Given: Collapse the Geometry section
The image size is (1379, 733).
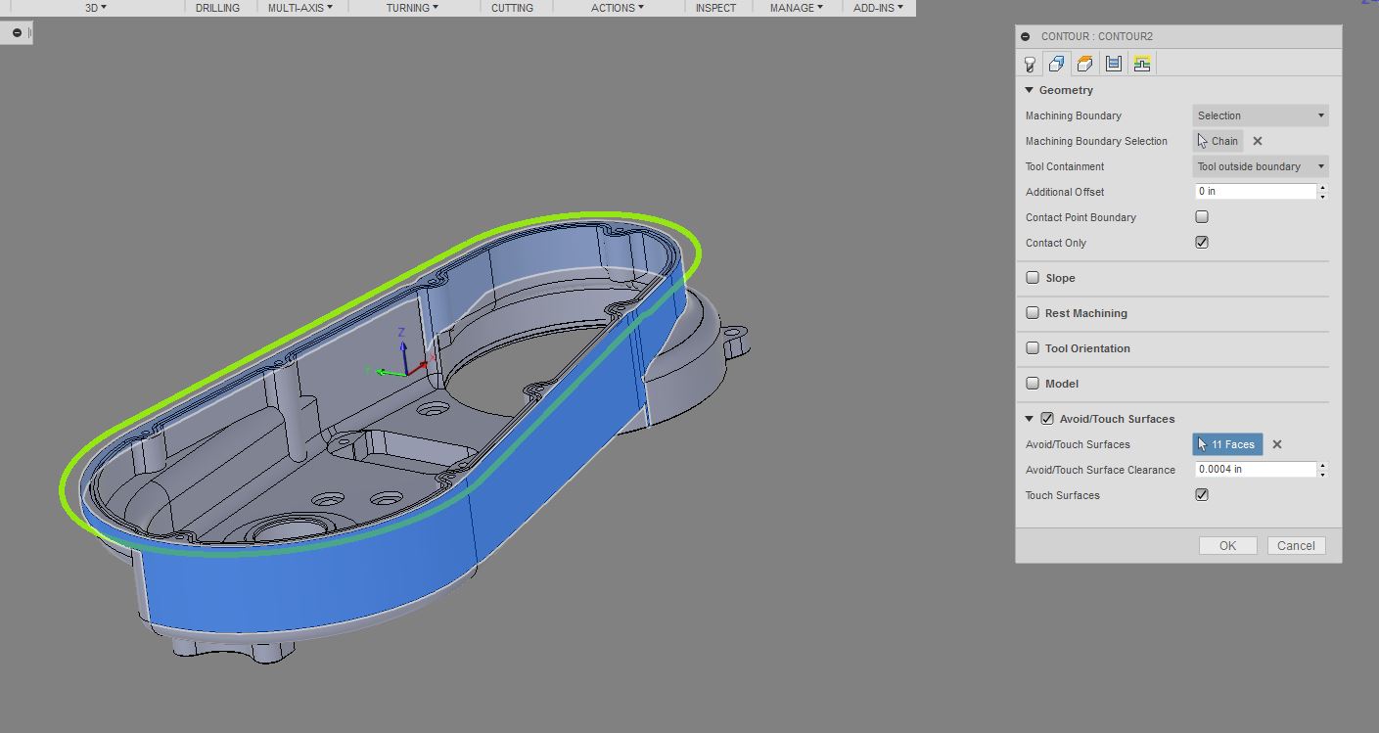Looking at the screenshot, I should coord(1029,89).
